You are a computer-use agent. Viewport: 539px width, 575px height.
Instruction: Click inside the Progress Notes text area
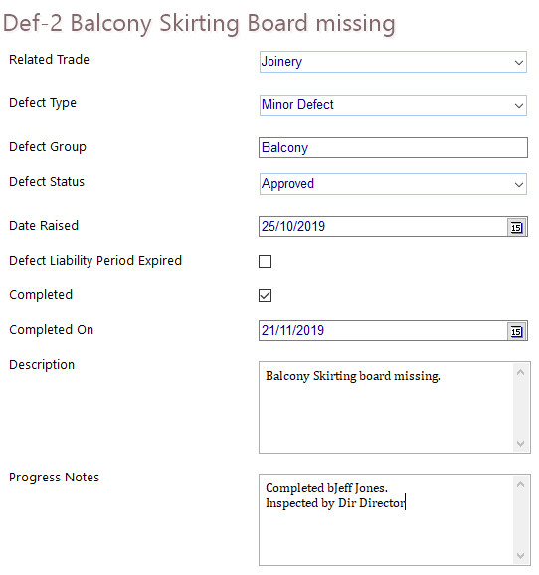click(387, 519)
